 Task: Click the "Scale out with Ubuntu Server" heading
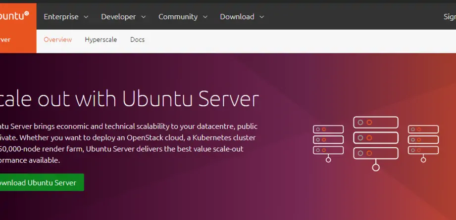tap(129, 99)
